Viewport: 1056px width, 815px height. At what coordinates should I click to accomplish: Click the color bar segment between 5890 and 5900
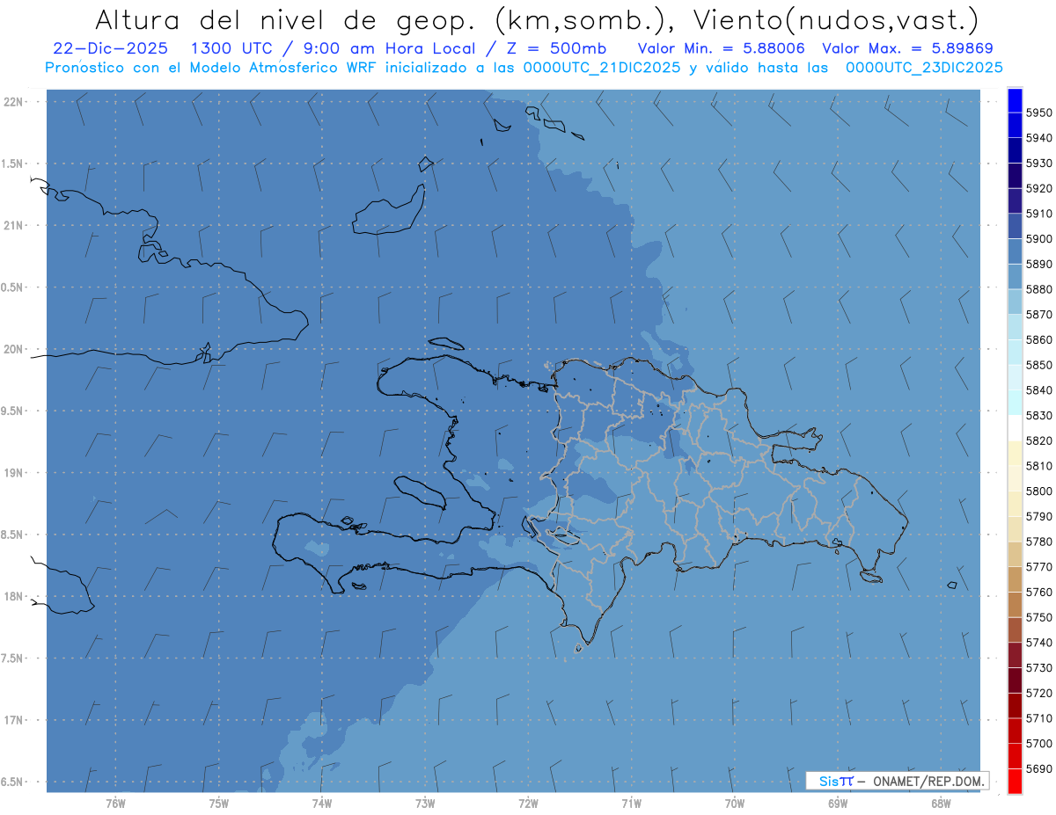point(1014,251)
